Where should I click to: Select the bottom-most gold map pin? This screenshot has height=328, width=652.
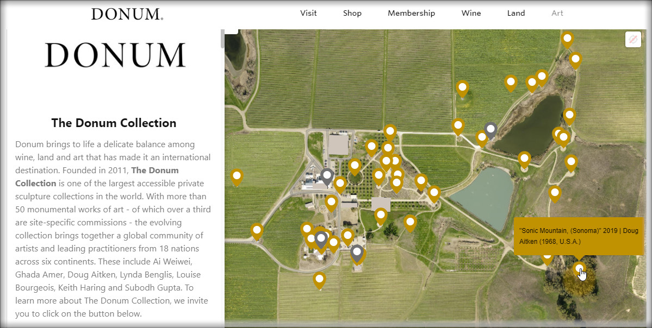tap(319, 280)
